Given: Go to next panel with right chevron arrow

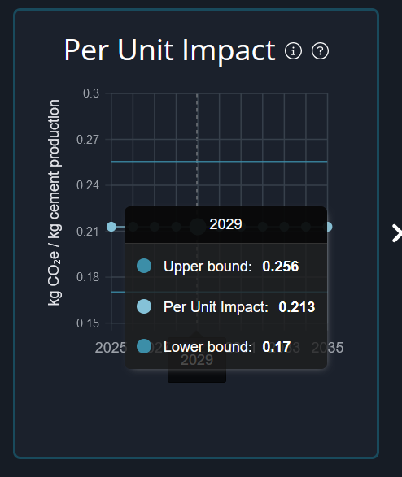Looking at the screenshot, I should coord(396,233).
